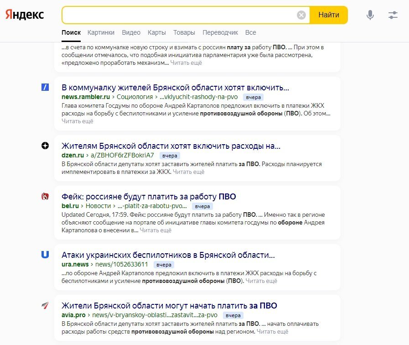This screenshot has width=409, height=345.
Task: Click the dzen.ru domain link
Action: click(72, 155)
